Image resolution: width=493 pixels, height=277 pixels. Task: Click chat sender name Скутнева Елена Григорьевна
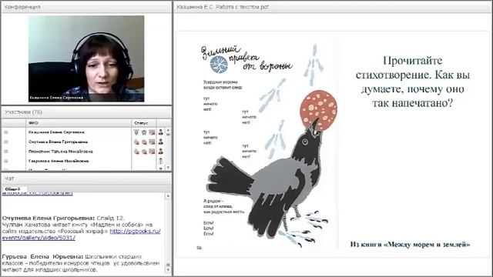click(x=48, y=218)
